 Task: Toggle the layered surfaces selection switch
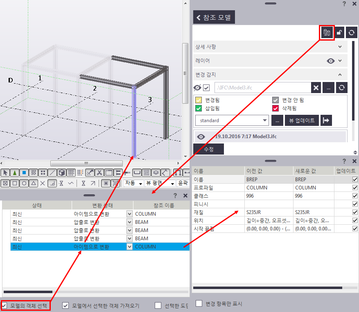(x=156, y=173)
